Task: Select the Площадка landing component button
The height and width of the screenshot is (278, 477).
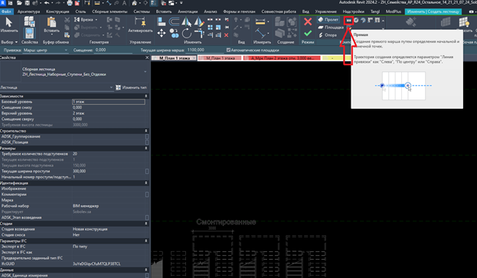Action: coord(330,28)
